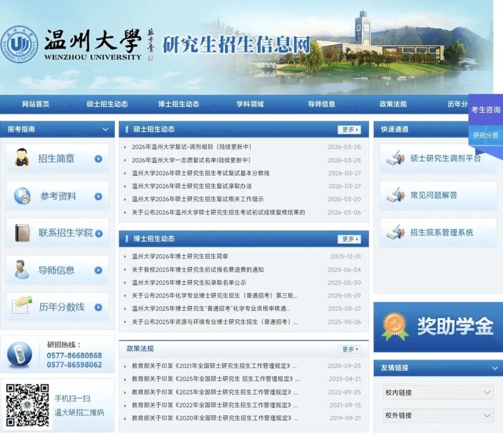Click the gold medal icon on 奖助学金 banner
The width and height of the screenshot is (503, 436).
click(395, 326)
